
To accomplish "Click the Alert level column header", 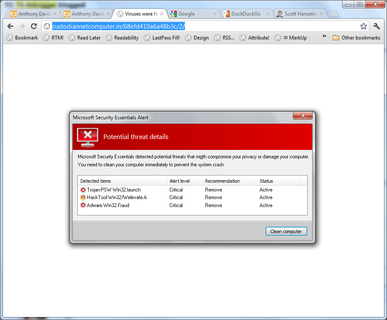I will pos(185,181).
